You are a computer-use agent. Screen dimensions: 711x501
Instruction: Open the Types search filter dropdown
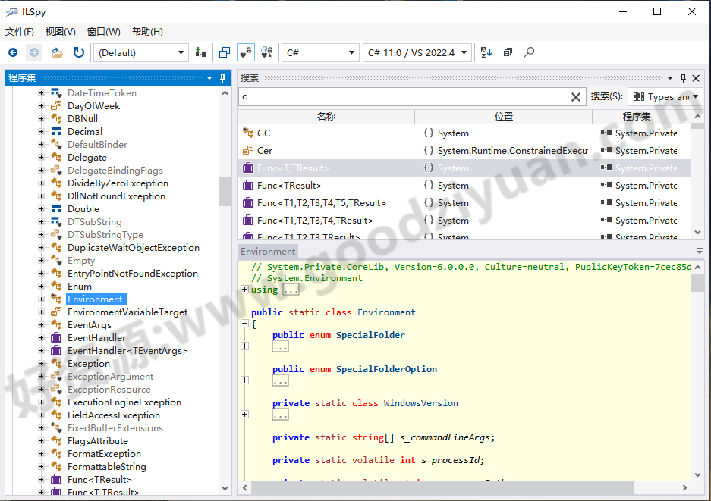click(665, 97)
